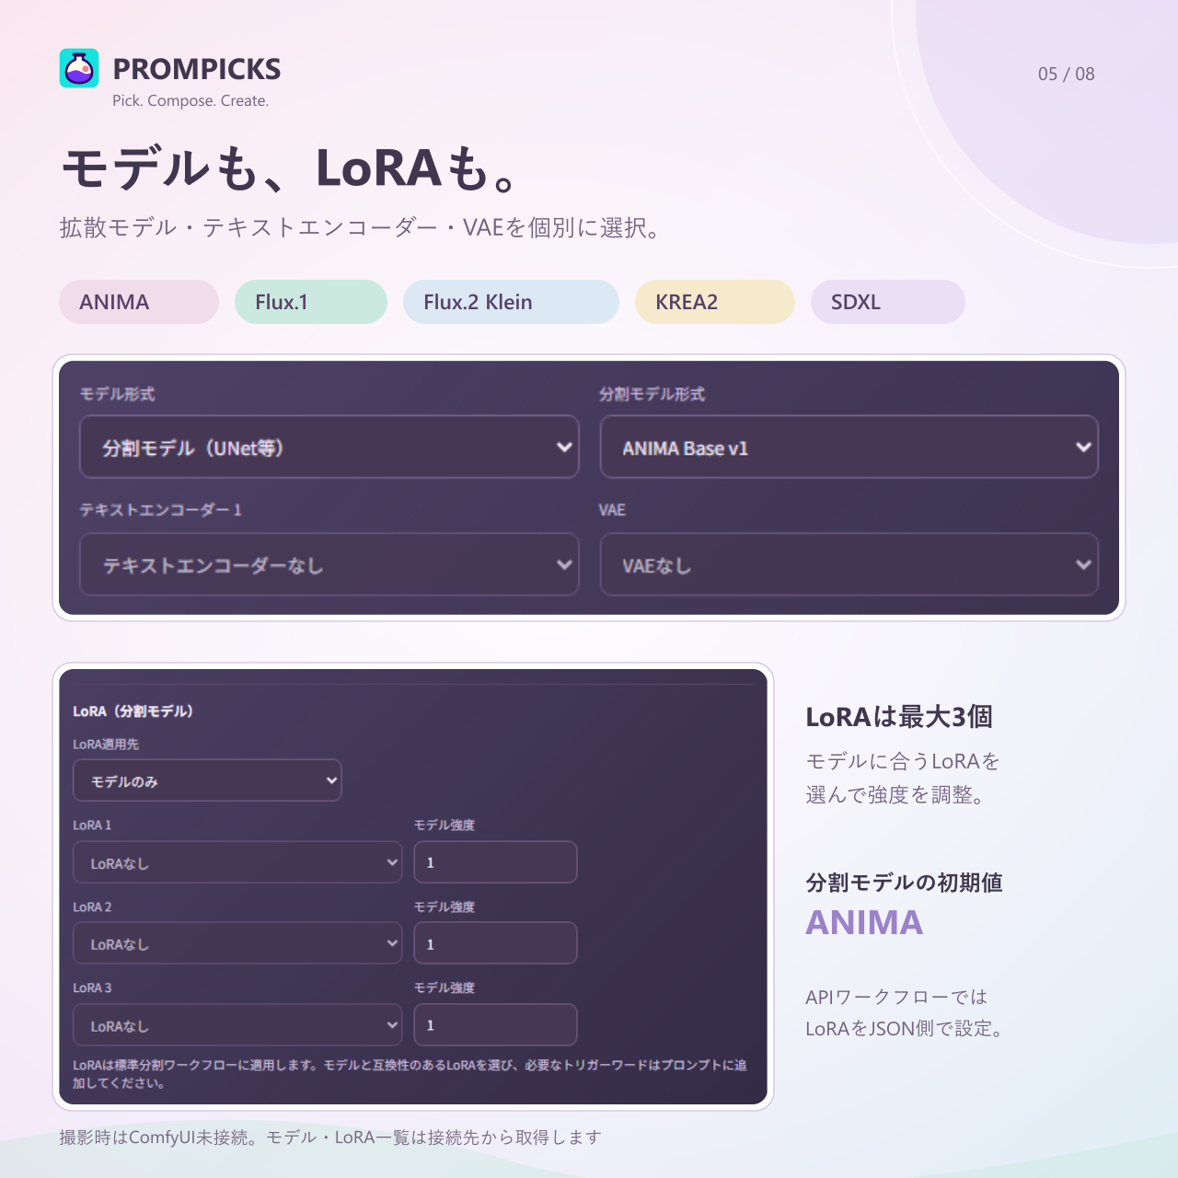Select the SDXL model tag
Screen dimensions: 1178x1178
click(888, 302)
